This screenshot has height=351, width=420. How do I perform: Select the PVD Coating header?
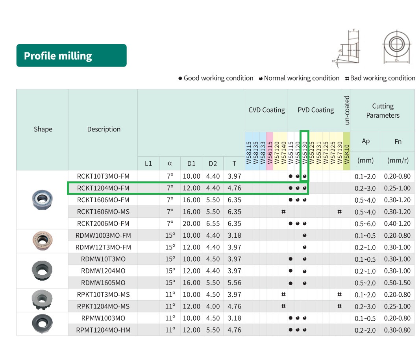point(315,110)
